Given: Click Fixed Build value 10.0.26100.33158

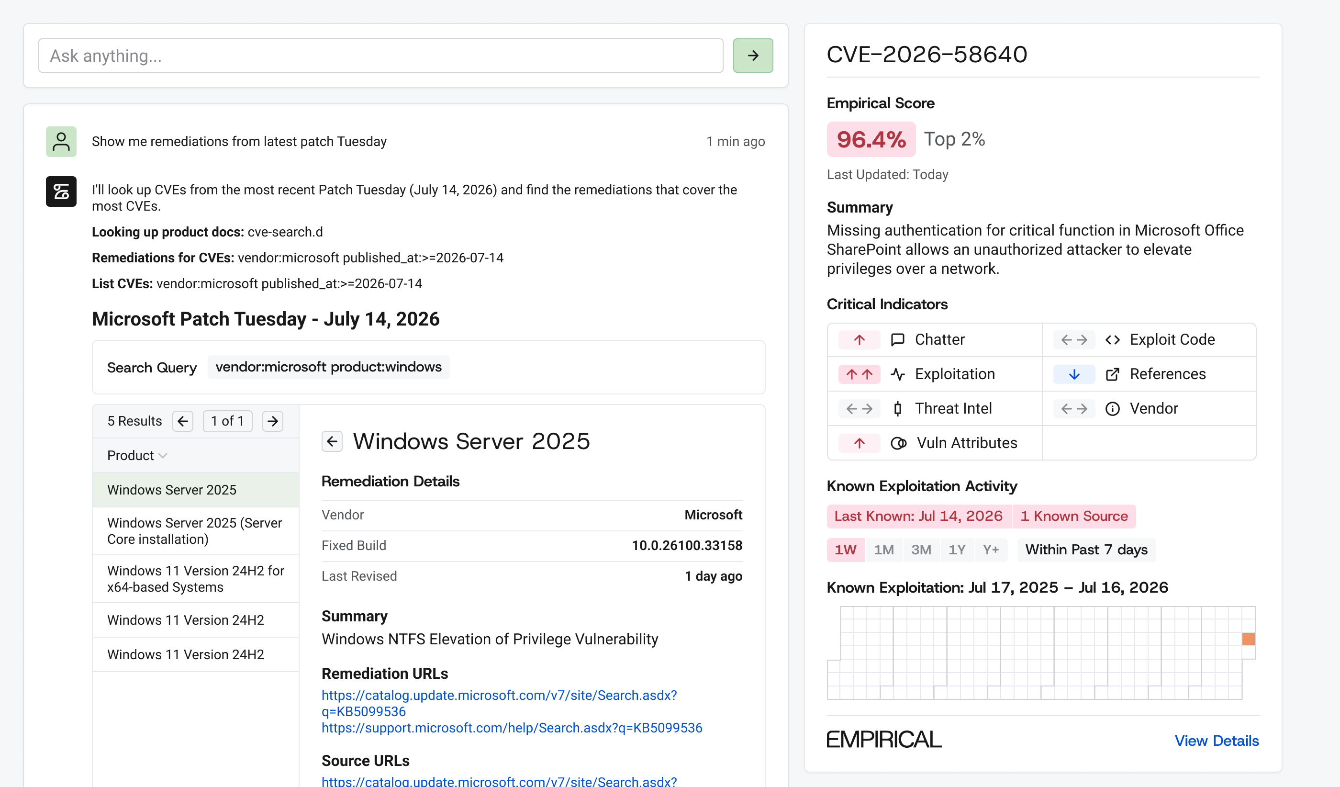Looking at the screenshot, I should coord(687,546).
